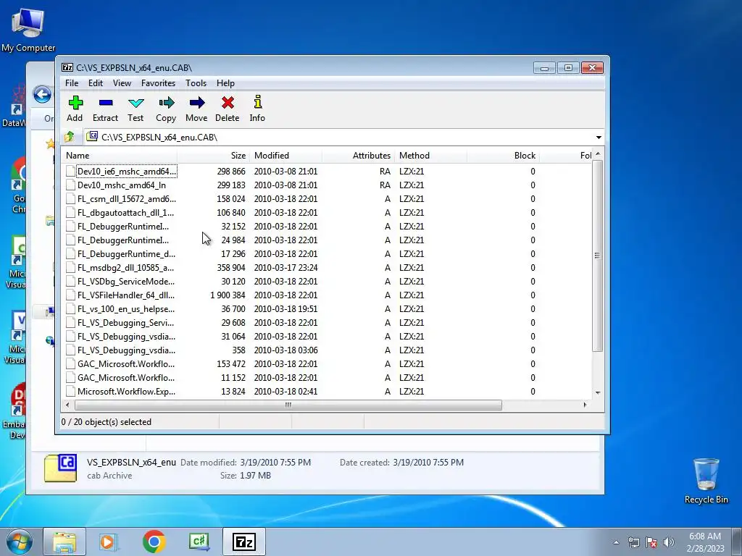Run Test on the archive
The image size is (742, 556).
coord(136,109)
